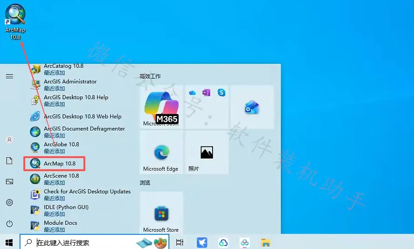Click ArcCatalog 10.8 icon in Start menu

[35, 69]
